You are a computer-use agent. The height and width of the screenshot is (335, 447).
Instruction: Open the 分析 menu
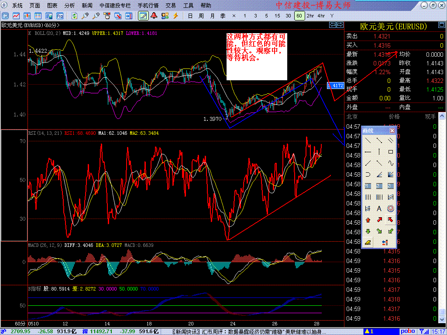[x=69, y=5]
